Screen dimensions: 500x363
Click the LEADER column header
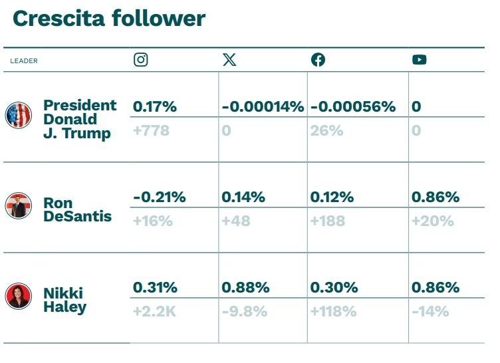(x=24, y=61)
